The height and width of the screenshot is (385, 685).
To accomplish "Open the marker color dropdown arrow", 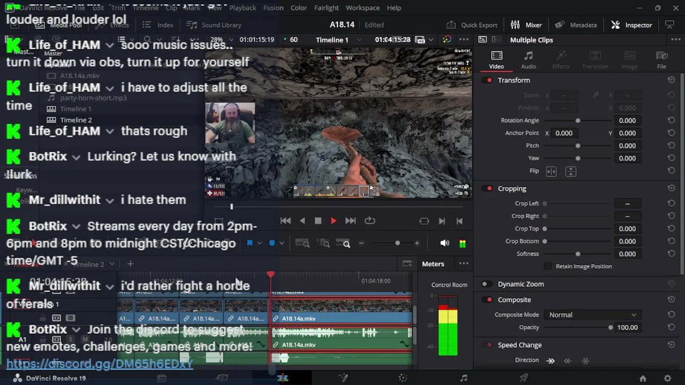I will [x=281, y=243].
